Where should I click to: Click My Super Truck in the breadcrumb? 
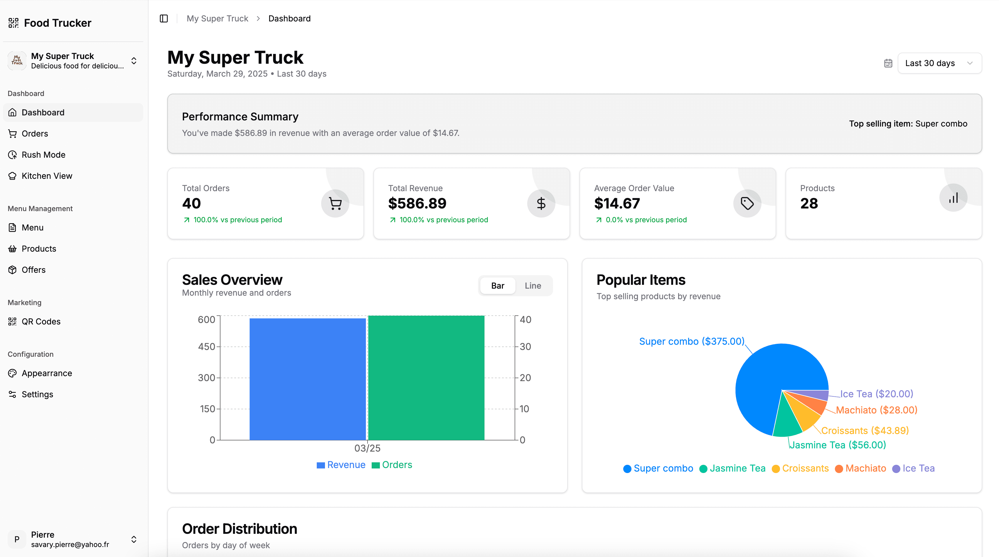coord(217,18)
